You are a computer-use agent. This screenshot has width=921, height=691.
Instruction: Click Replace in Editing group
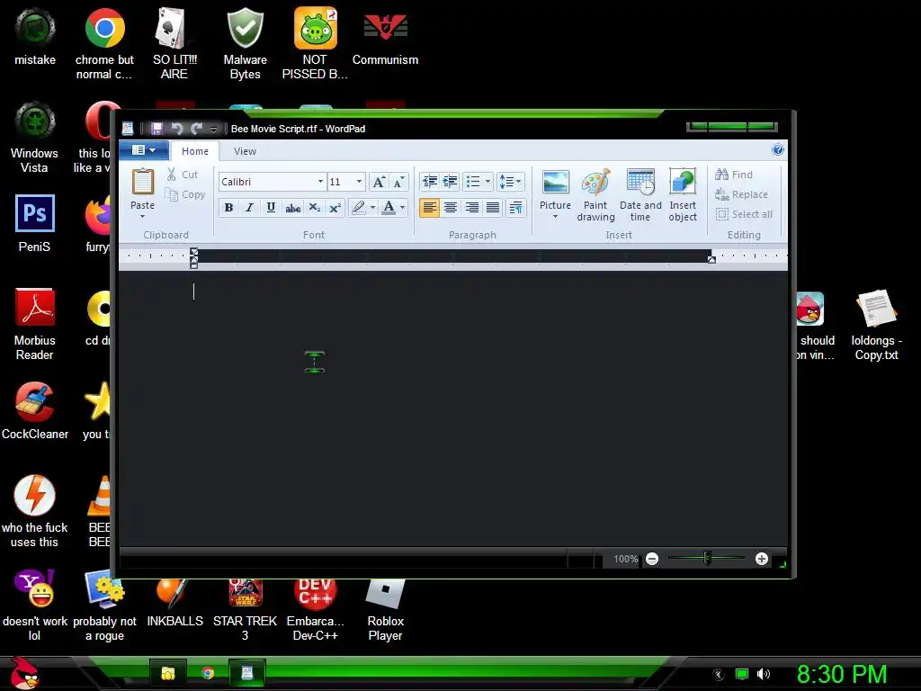(741, 194)
